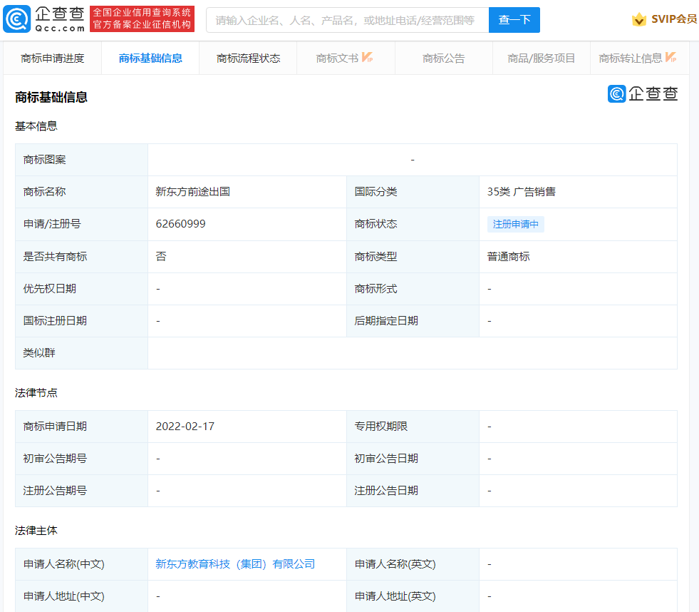Click the 普通商标 type value
The image size is (699, 612).
[x=508, y=256]
